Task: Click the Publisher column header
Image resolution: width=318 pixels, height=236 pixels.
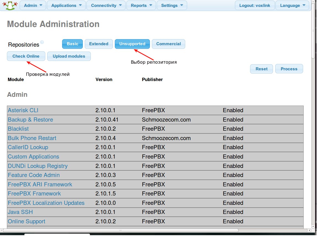Action: click(x=152, y=79)
